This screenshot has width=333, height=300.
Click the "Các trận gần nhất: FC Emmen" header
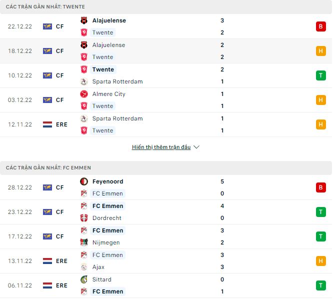48,167
